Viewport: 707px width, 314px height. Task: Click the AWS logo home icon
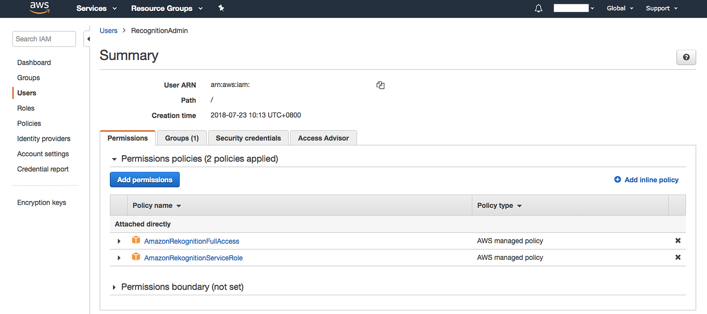[40, 7]
